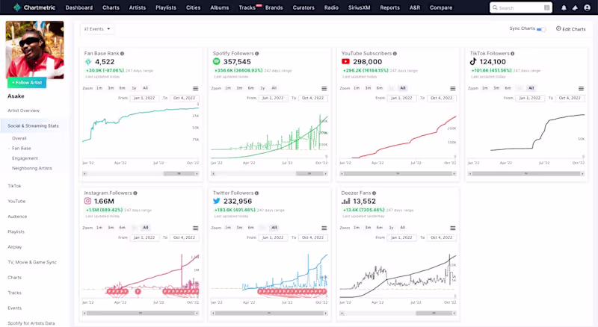
Task: Click the Asake artist photo
Action: (34, 49)
